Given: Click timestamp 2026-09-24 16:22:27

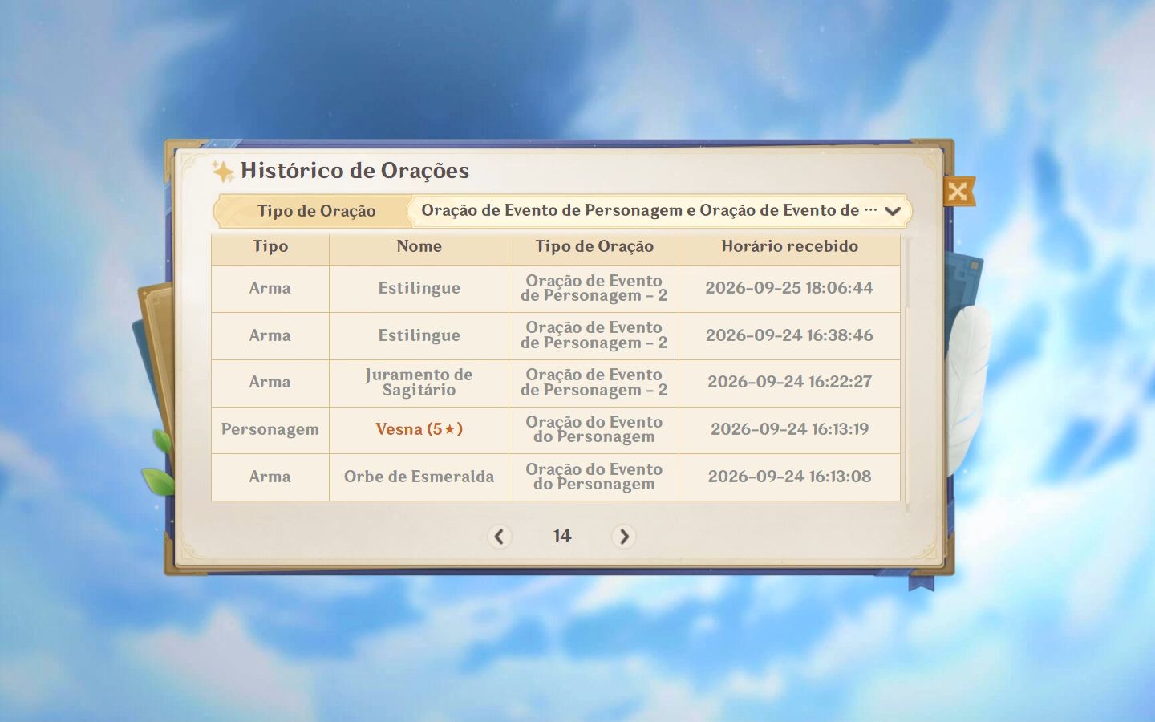Looking at the screenshot, I should click(789, 382).
